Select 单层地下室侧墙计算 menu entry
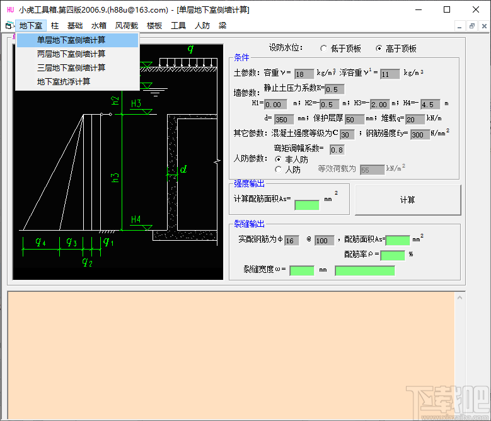 click(78, 40)
